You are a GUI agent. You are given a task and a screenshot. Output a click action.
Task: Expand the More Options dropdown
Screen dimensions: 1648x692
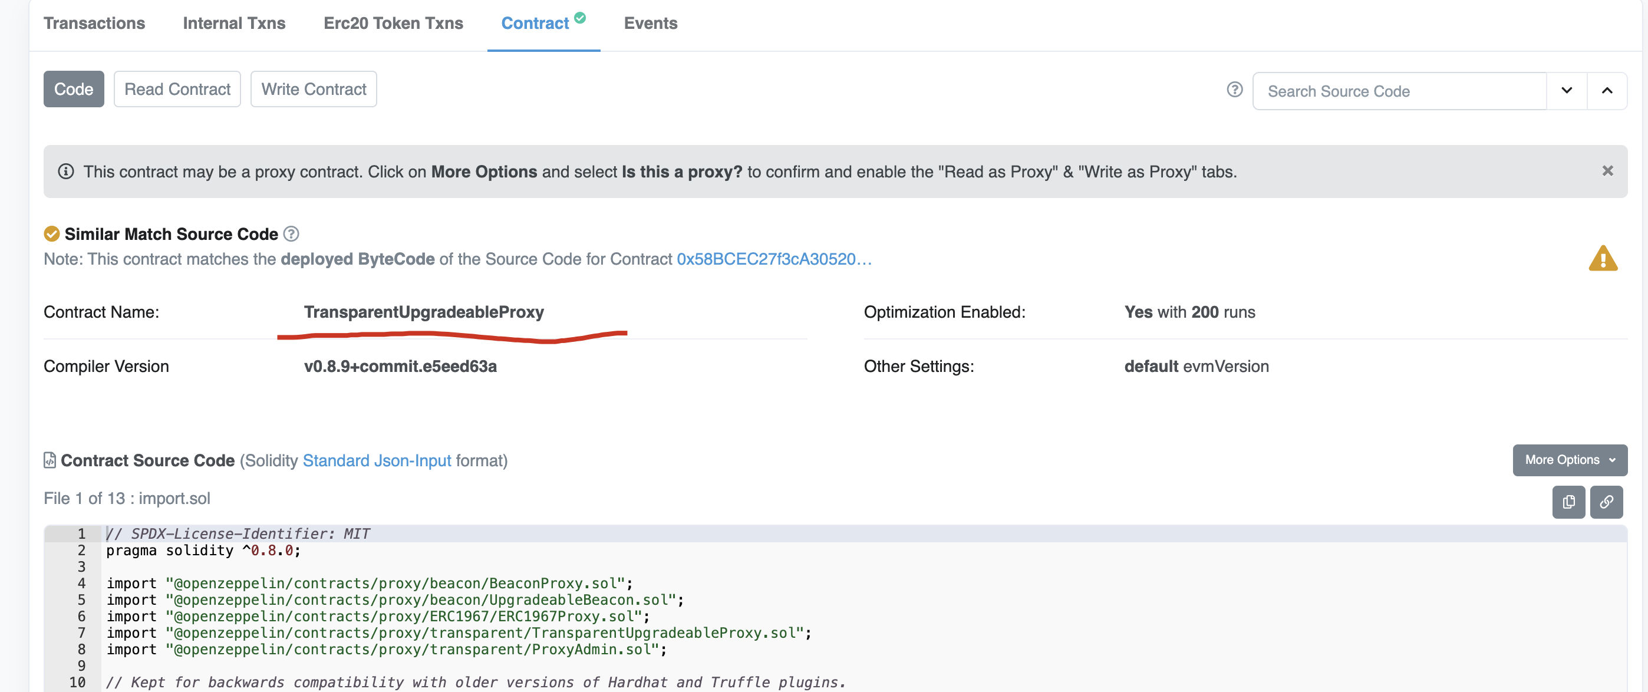pyautogui.click(x=1570, y=460)
